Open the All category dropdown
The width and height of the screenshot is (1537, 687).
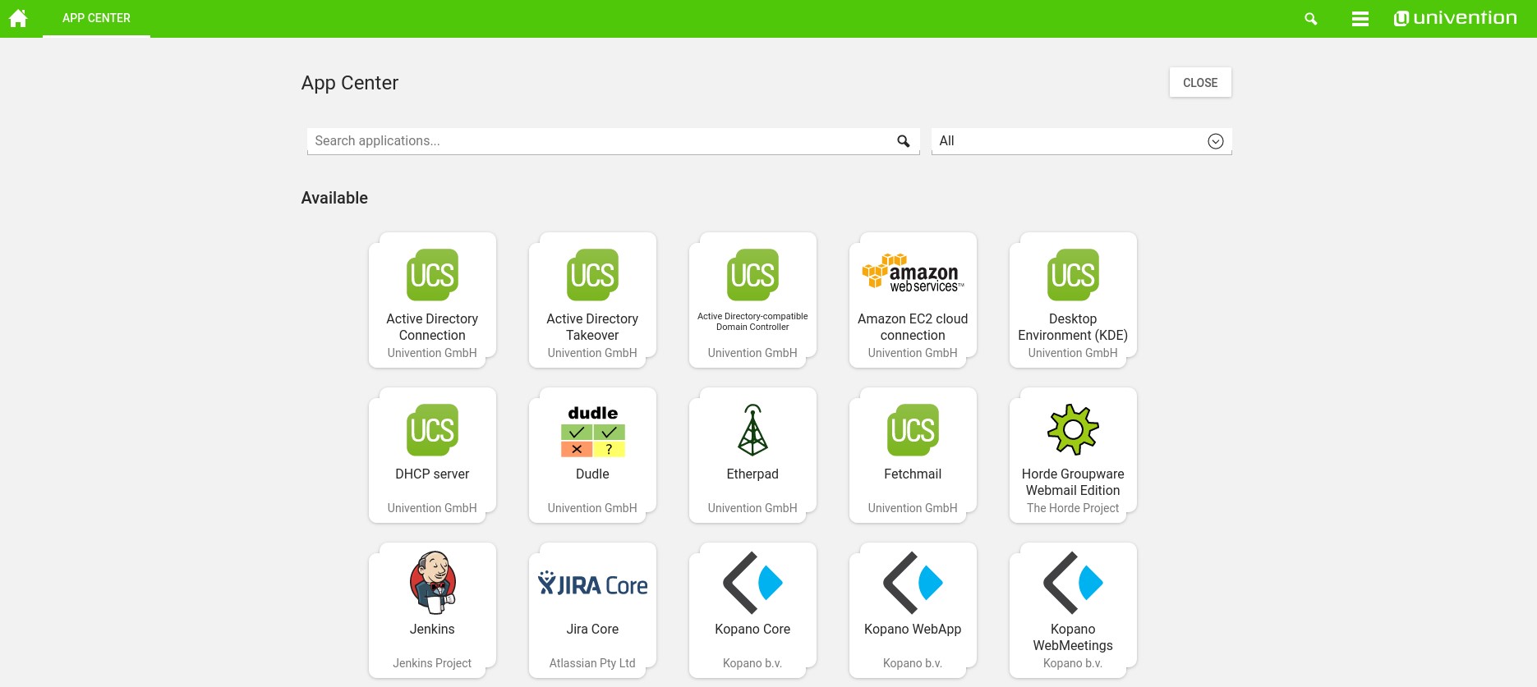click(x=1081, y=141)
